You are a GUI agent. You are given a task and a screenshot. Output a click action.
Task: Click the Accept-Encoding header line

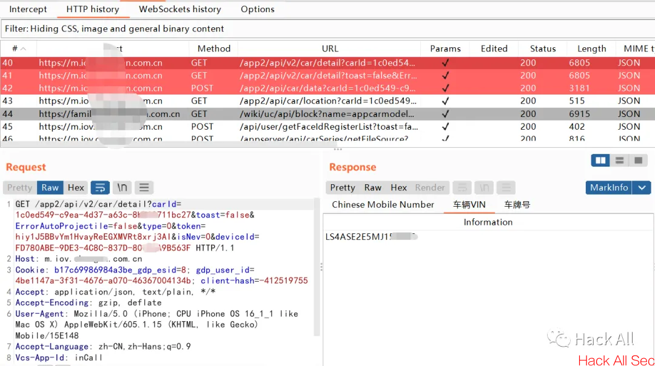88,302
